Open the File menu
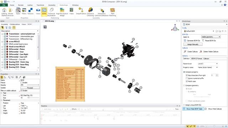228x128 pixels. [x=4, y=5]
